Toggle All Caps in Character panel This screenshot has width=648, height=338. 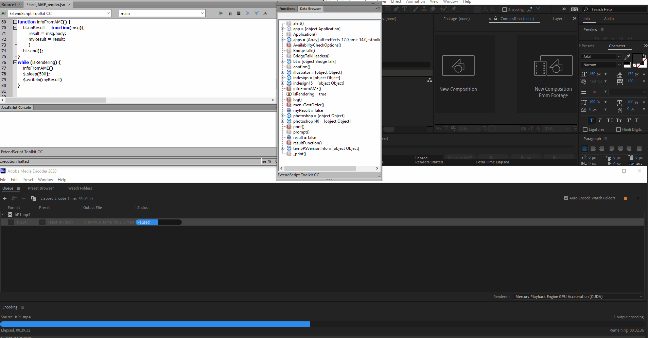[x=610, y=120]
